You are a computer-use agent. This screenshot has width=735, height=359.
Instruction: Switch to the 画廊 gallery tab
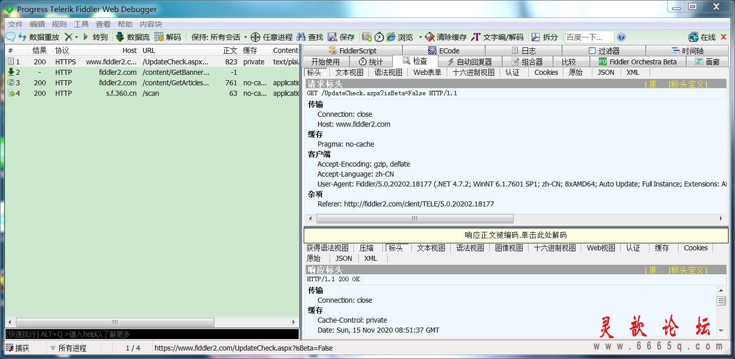coord(707,62)
